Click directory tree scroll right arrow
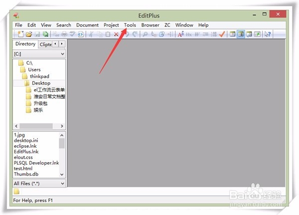The height and width of the screenshot is (215, 299). [62, 126]
